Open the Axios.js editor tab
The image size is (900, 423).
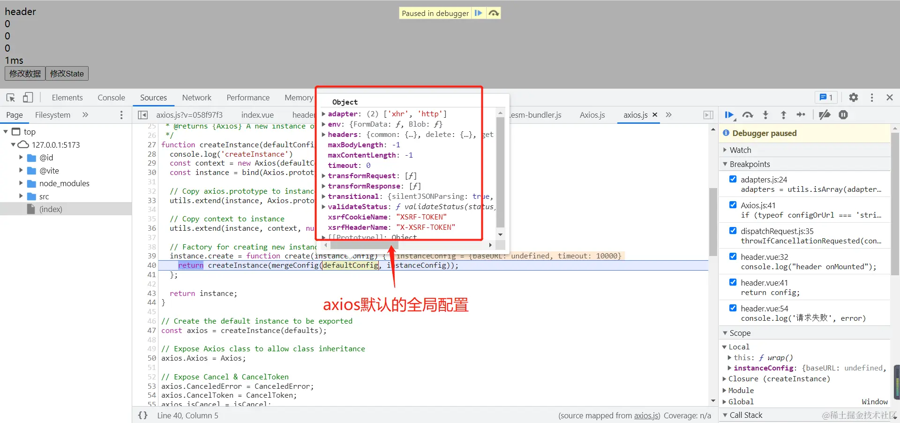[592, 115]
